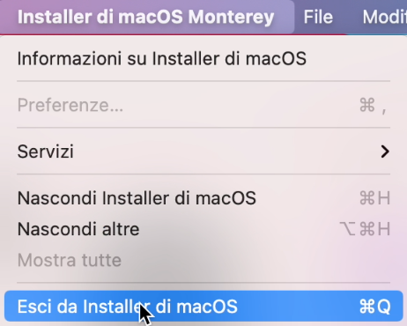Click the separator line below Informazioni entry
The width and height of the screenshot is (407, 326).
point(203,81)
